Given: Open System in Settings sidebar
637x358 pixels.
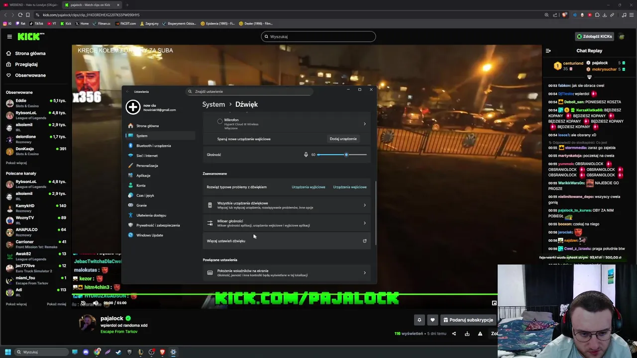Looking at the screenshot, I should tap(160, 136).
